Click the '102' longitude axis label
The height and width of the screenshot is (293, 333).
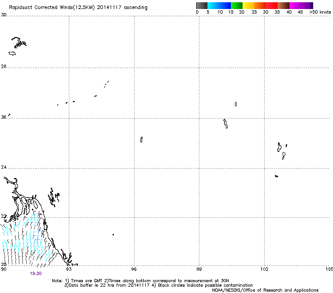point(265,269)
